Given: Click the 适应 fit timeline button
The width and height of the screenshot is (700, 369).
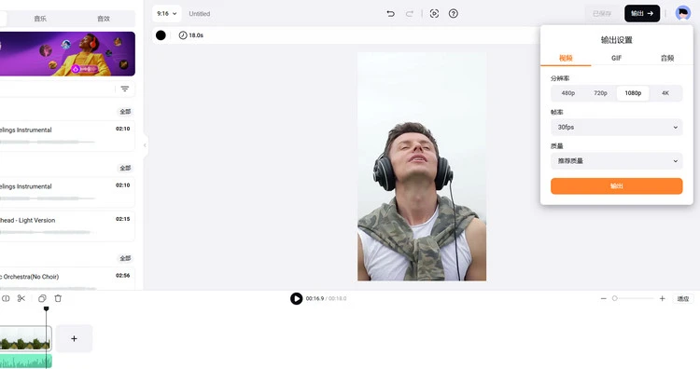Looking at the screenshot, I should (x=683, y=298).
